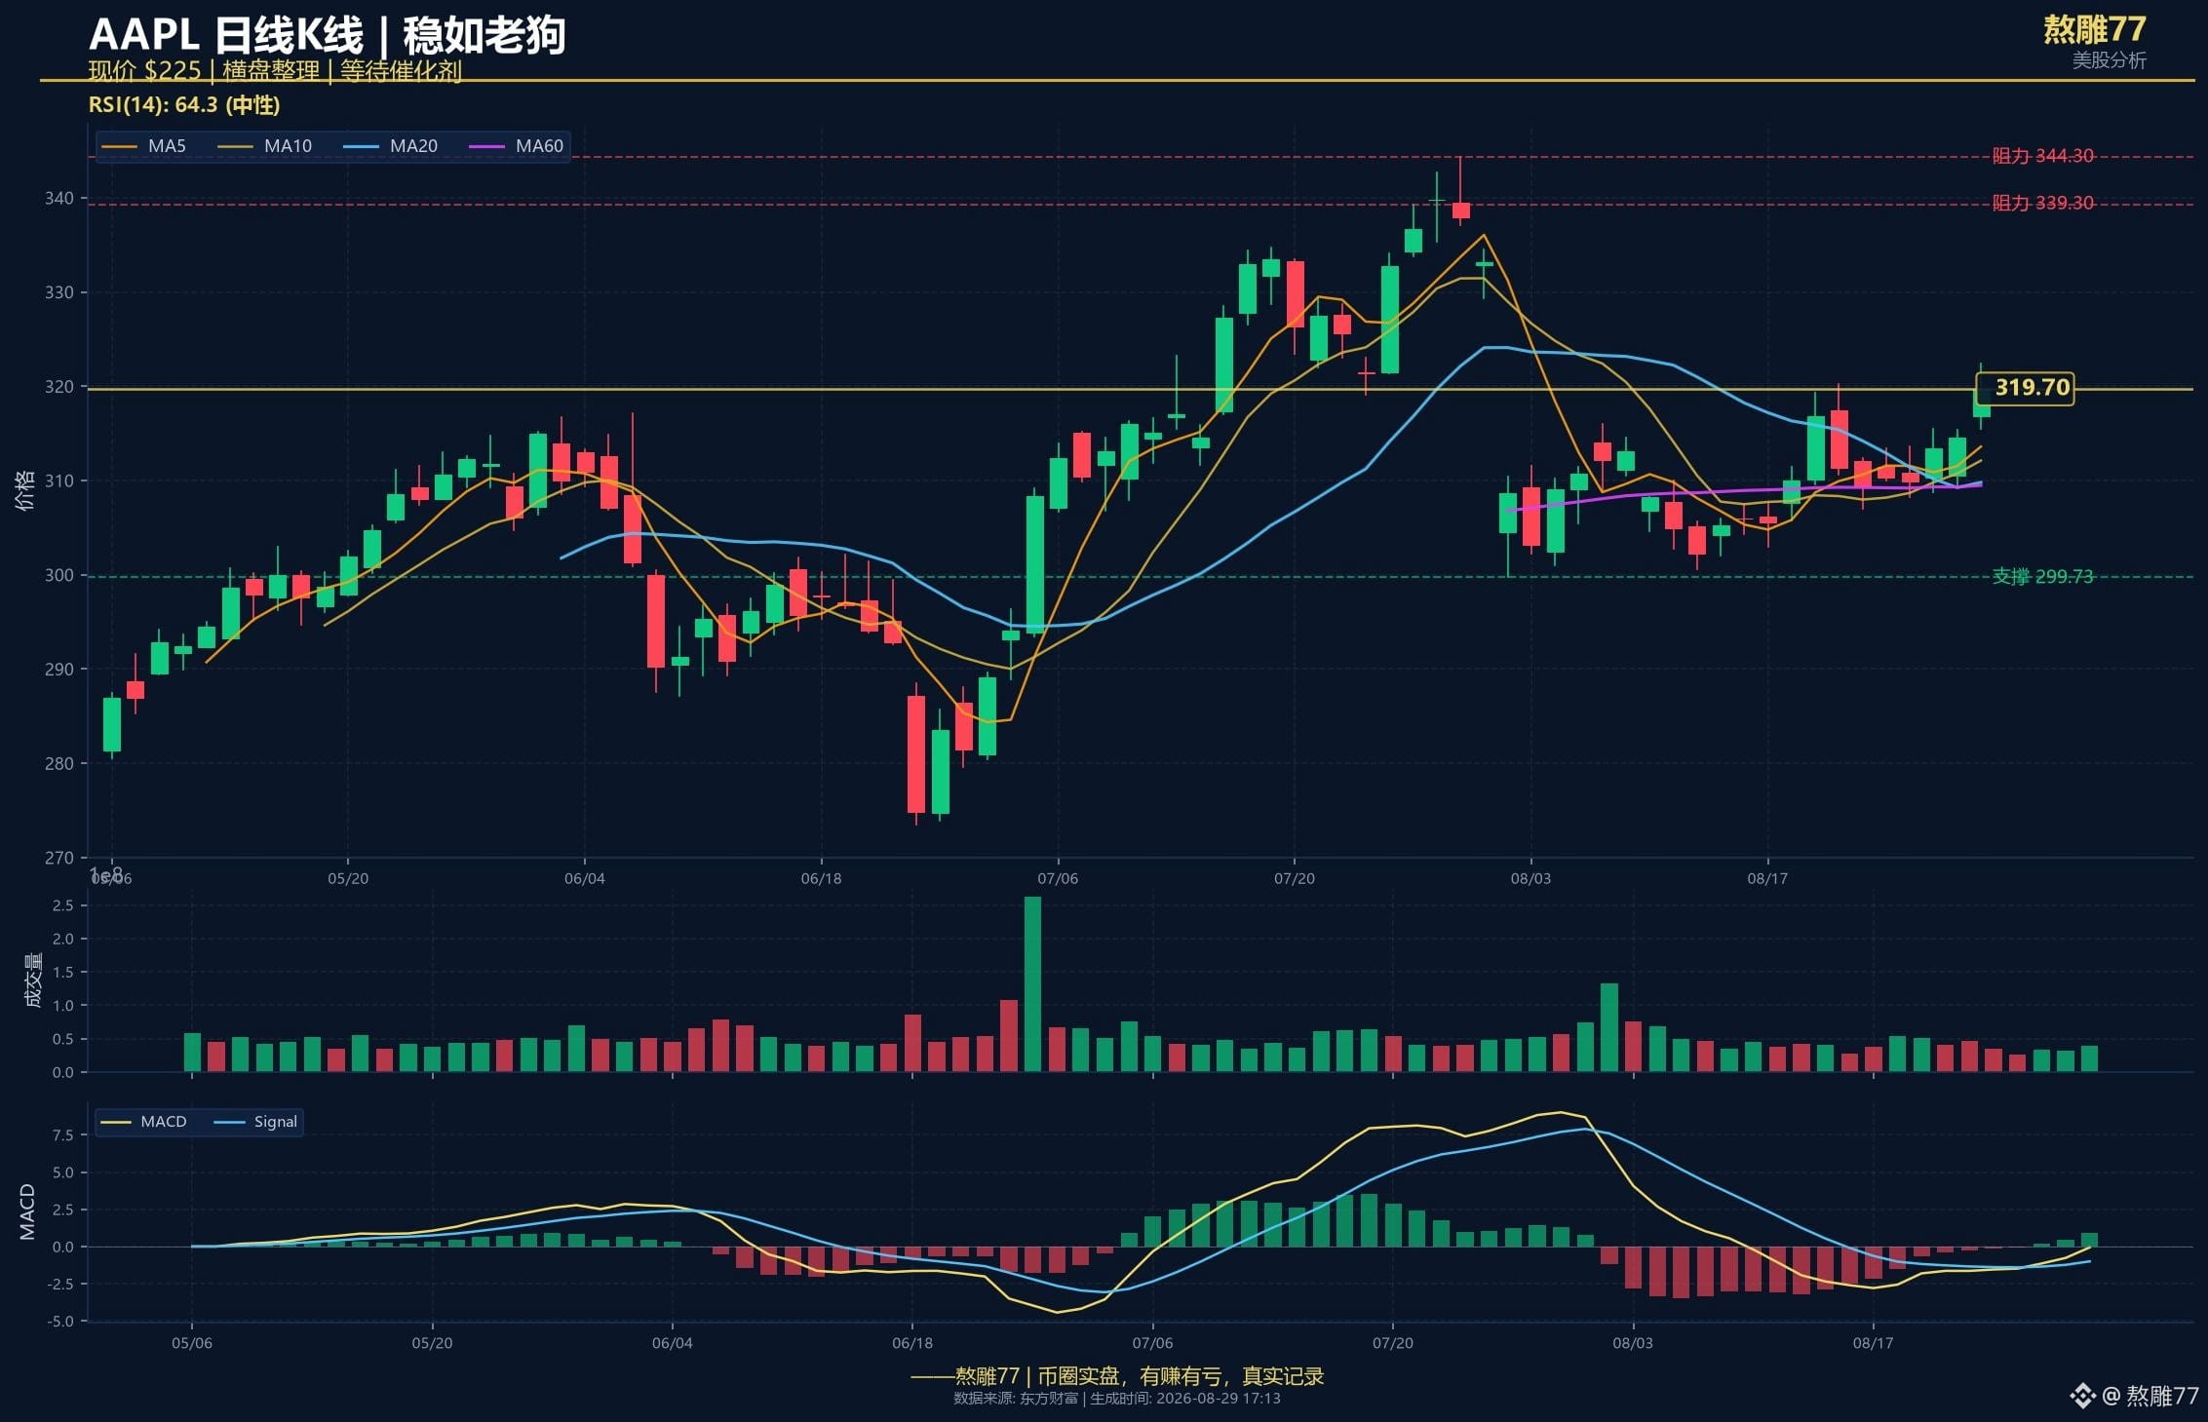Click the chart title "AAPL 日线K线 | 稳如老狗"

327,35
